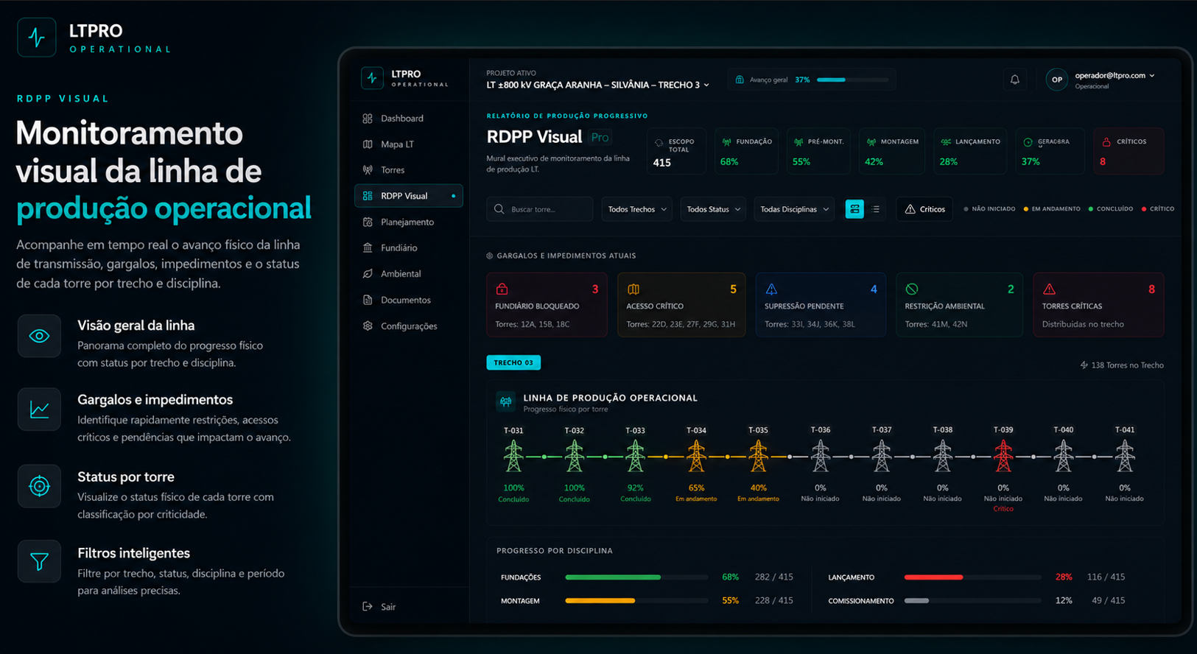Open the Todos Status dropdown

(713, 209)
